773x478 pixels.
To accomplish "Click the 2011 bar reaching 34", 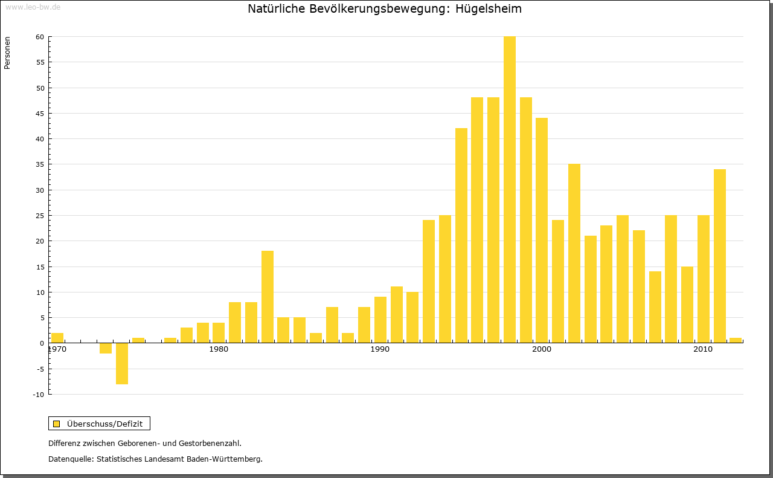I will click(x=720, y=256).
